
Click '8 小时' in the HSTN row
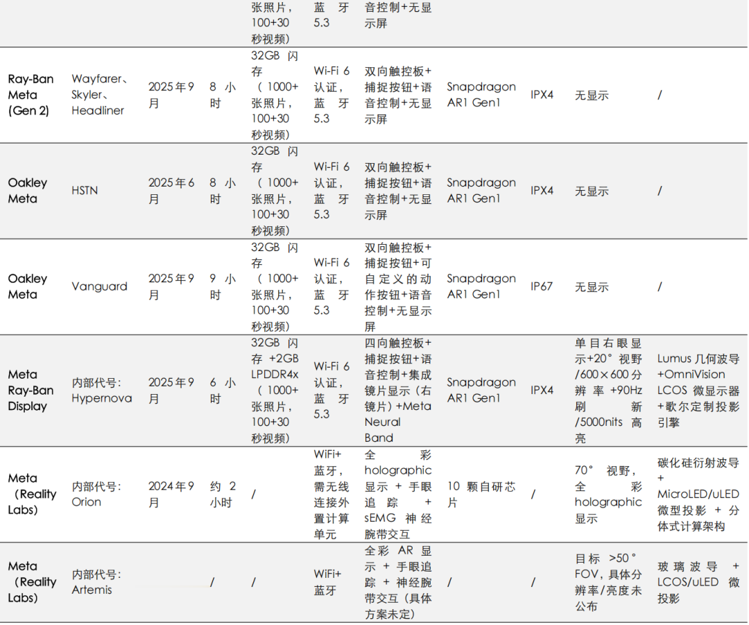click(223, 191)
